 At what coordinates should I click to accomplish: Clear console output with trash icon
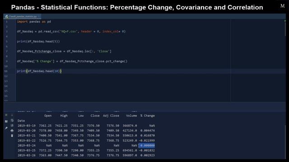(12, 135)
